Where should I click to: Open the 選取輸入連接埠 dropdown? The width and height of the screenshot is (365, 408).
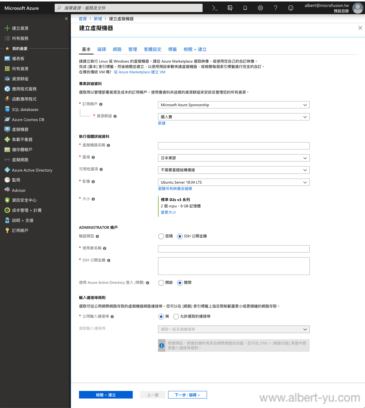(x=234, y=329)
